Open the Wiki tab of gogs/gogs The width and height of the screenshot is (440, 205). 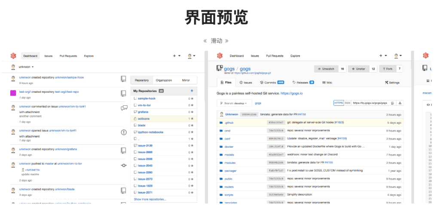[x=327, y=83]
